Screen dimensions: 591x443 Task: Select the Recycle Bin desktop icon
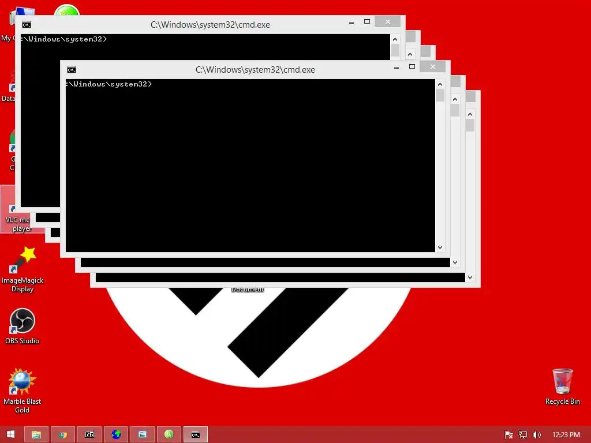pyautogui.click(x=562, y=387)
